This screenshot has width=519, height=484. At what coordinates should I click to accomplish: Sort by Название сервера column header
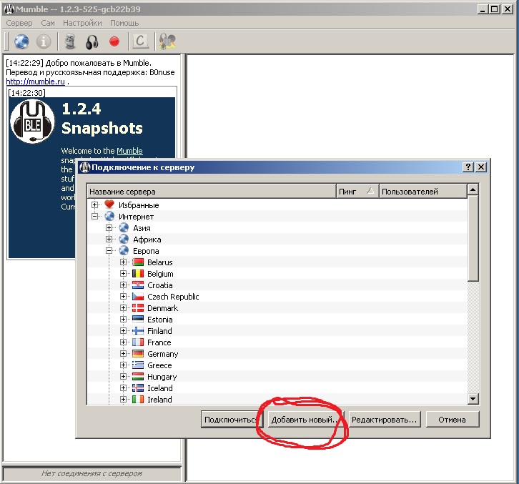212,192
